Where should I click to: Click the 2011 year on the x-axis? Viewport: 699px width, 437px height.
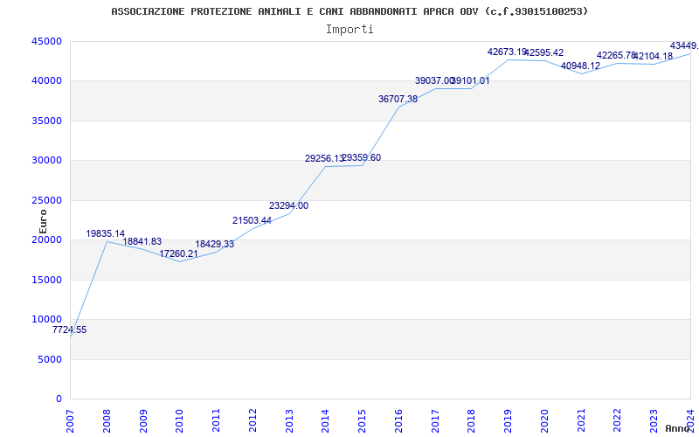click(216, 420)
